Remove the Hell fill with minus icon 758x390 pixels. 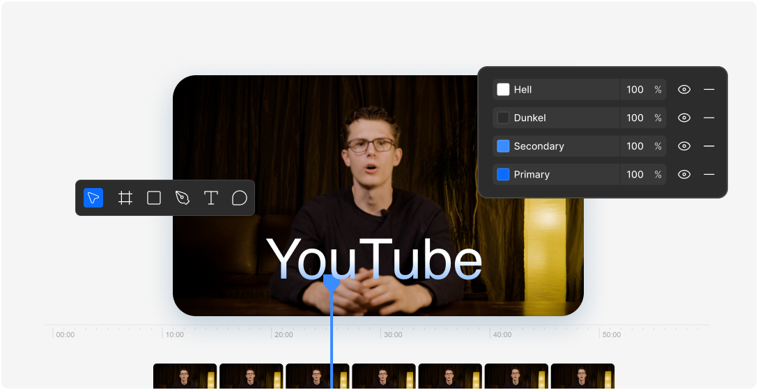(709, 89)
